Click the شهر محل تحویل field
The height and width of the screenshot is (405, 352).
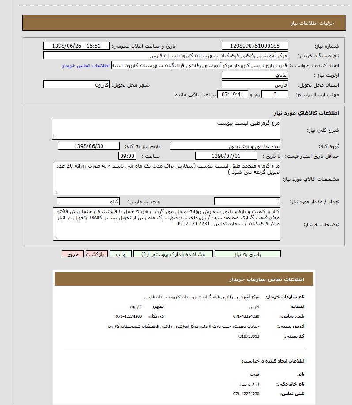click(77, 84)
